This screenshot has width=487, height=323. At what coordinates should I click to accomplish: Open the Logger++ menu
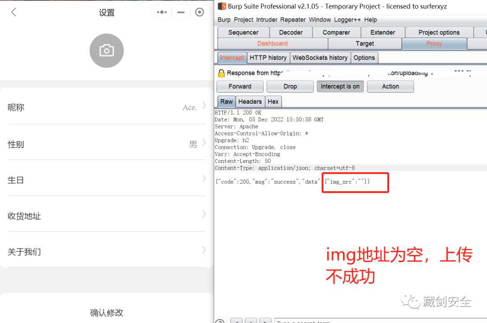click(348, 19)
